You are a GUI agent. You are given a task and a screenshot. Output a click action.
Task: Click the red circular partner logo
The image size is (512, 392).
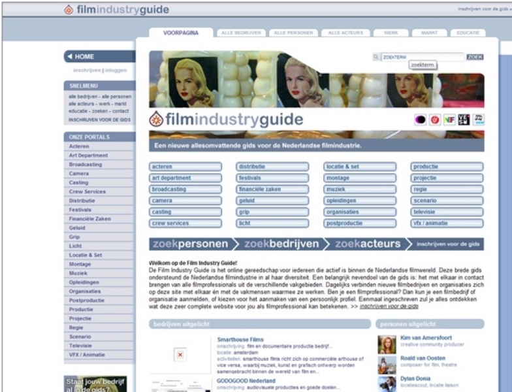pos(435,120)
